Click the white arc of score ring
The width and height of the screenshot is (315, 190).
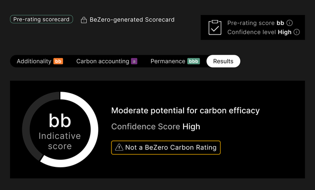[x=94, y=130]
